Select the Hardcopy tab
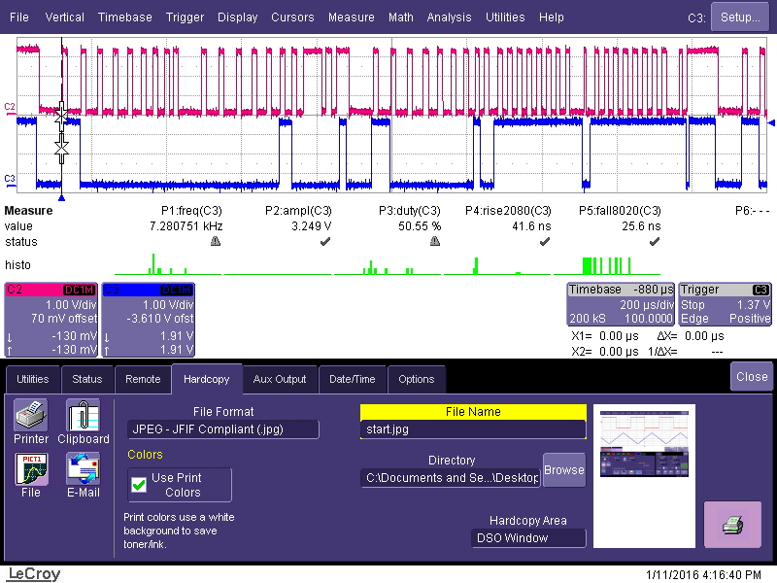The height and width of the screenshot is (583, 777). click(x=207, y=379)
